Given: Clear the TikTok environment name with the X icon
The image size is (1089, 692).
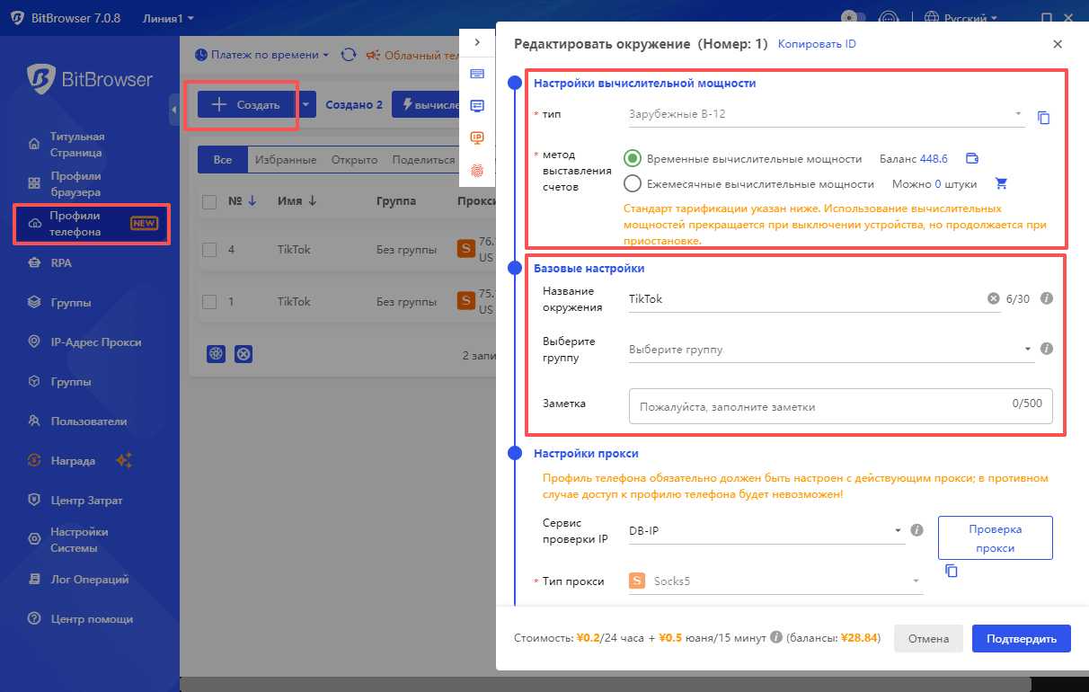Looking at the screenshot, I should point(993,299).
